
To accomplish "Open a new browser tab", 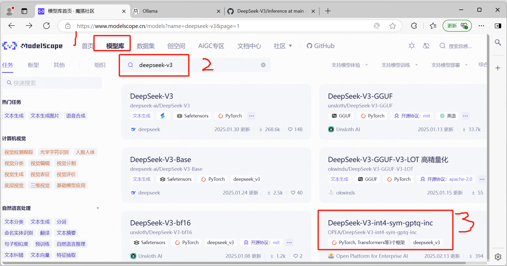I will [328, 11].
